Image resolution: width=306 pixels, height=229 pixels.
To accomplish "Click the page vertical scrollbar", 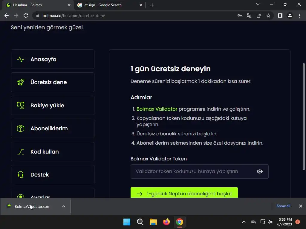I will [304, 117].
